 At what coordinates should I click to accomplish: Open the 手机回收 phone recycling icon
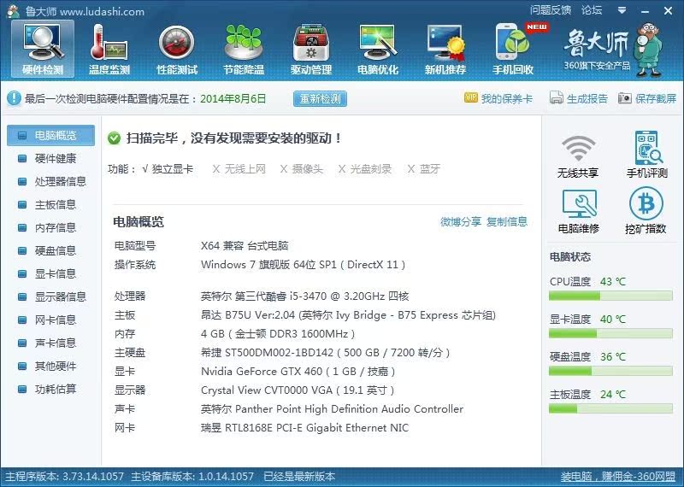(513, 49)
